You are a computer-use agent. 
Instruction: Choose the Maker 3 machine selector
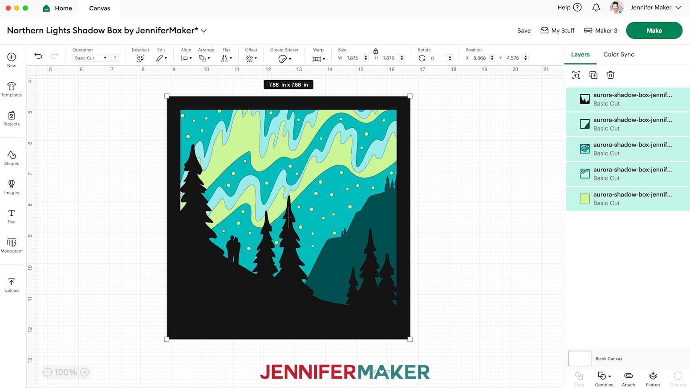pos(601,30)
